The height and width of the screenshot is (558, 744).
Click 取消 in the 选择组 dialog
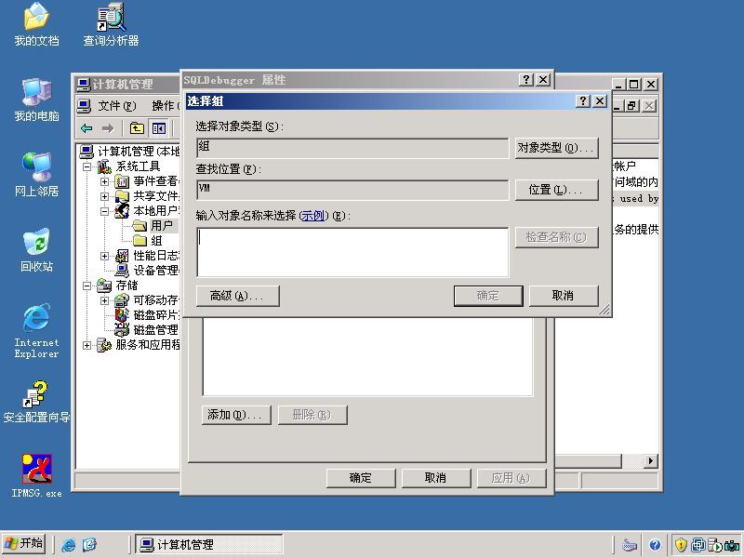click(x=564, y=296)
